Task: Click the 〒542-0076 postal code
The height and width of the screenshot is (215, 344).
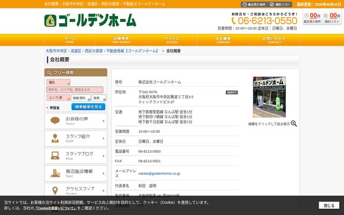Action: click(x=148, y=92)
